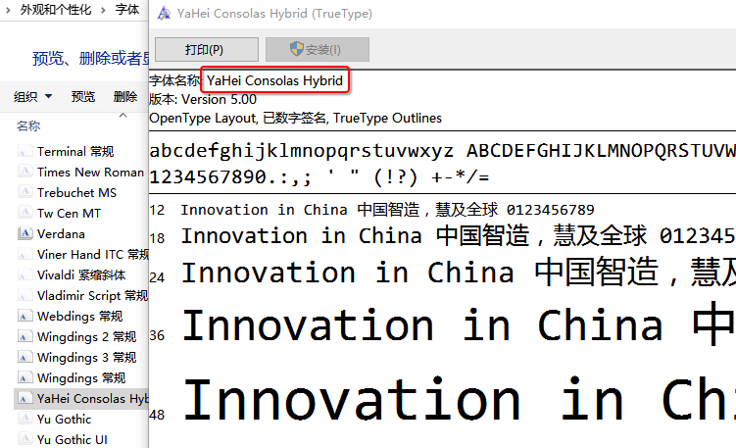This screenshot has width=736, height=448.
Task: Click the size 48 sample text line
Action: (458, 399)
